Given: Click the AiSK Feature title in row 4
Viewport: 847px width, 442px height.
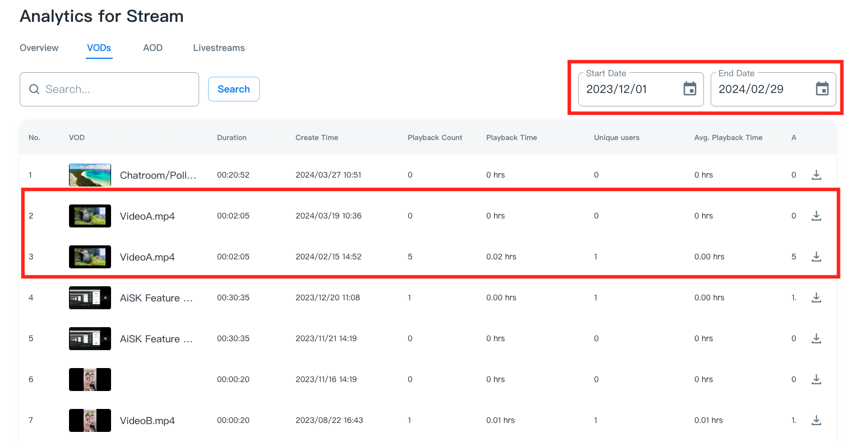Looking at the screenshot, I should tap(158, 298).
